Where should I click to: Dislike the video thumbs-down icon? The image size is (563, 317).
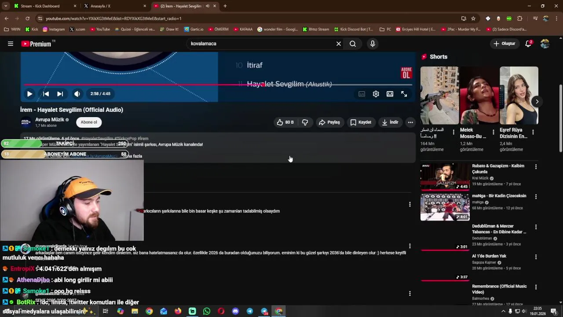[x=305, y=122]
